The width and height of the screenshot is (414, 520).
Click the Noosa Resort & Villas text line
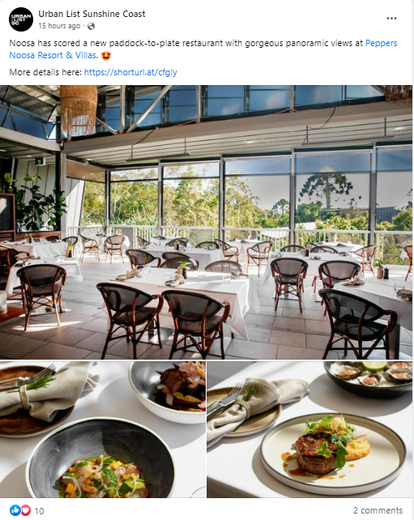pyautogui.click(x=53, y=55)
